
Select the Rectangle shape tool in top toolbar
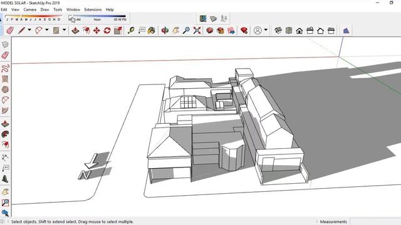56,31
